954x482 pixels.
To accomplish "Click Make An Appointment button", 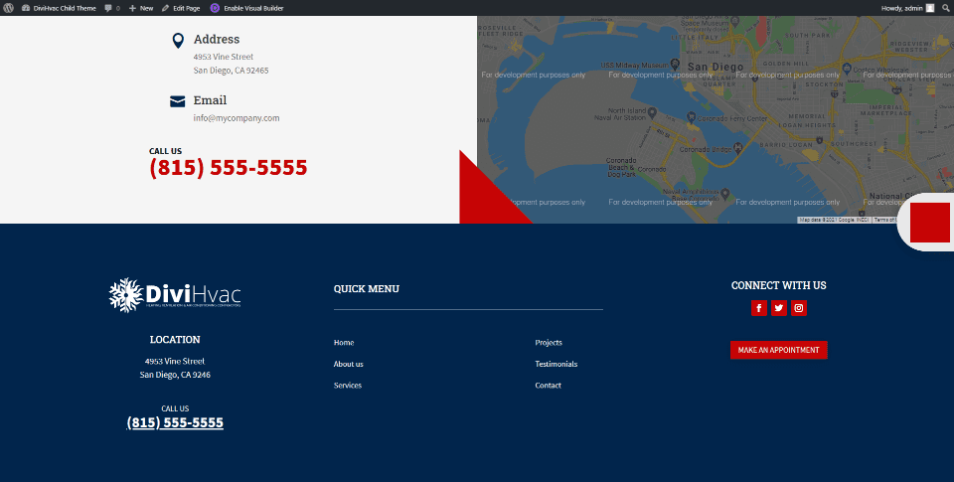I will pos(779,350).
